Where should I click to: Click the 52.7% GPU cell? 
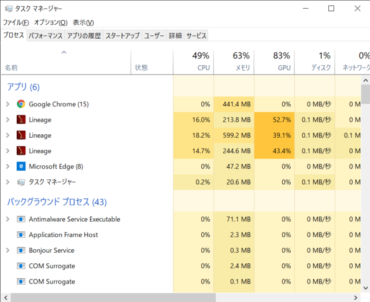(x=275, y=120)
